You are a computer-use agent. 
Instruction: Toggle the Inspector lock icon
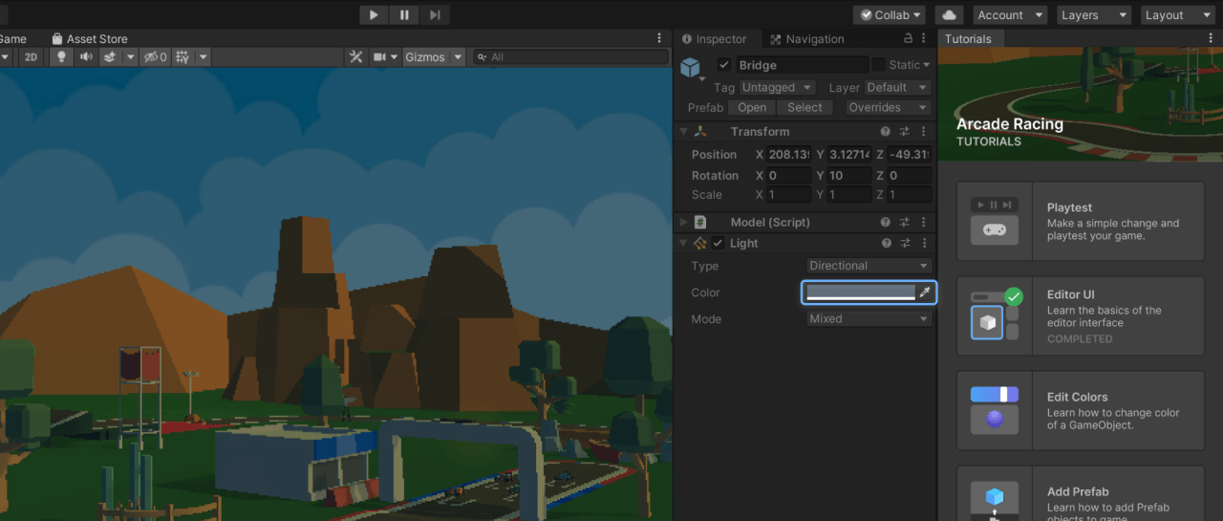click(x=908, y=38)
